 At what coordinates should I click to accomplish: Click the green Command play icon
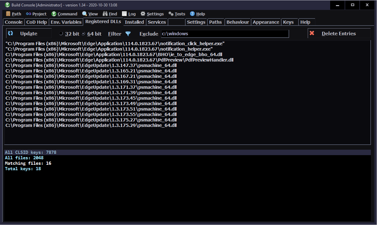click(x=54, y=14)
